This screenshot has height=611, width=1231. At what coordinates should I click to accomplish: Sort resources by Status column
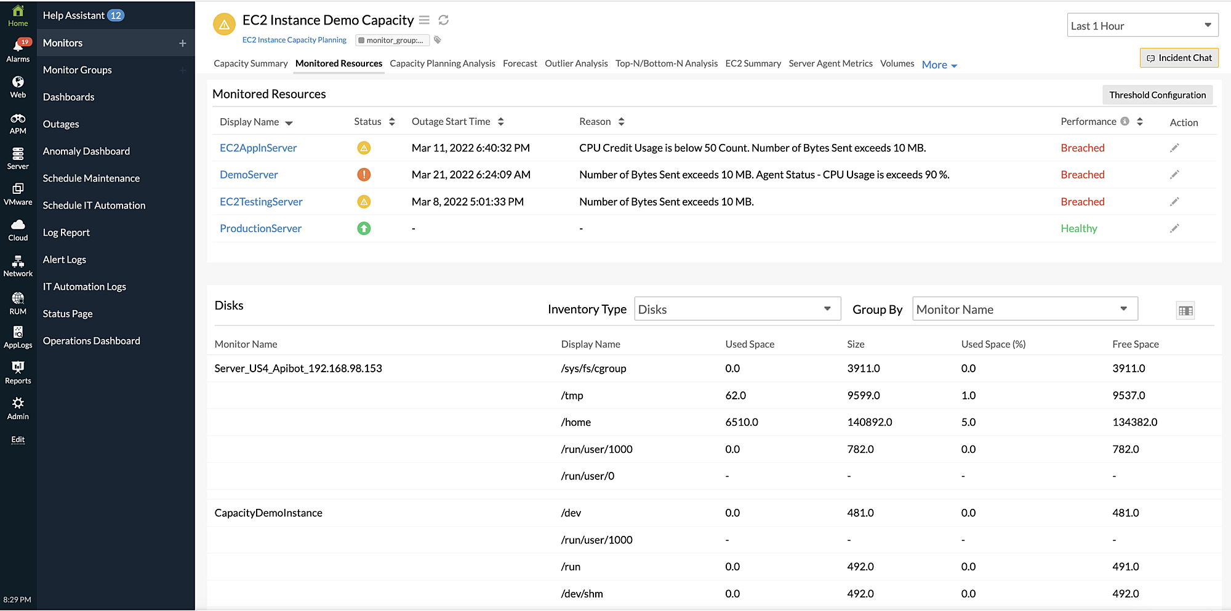pos(392,121)
